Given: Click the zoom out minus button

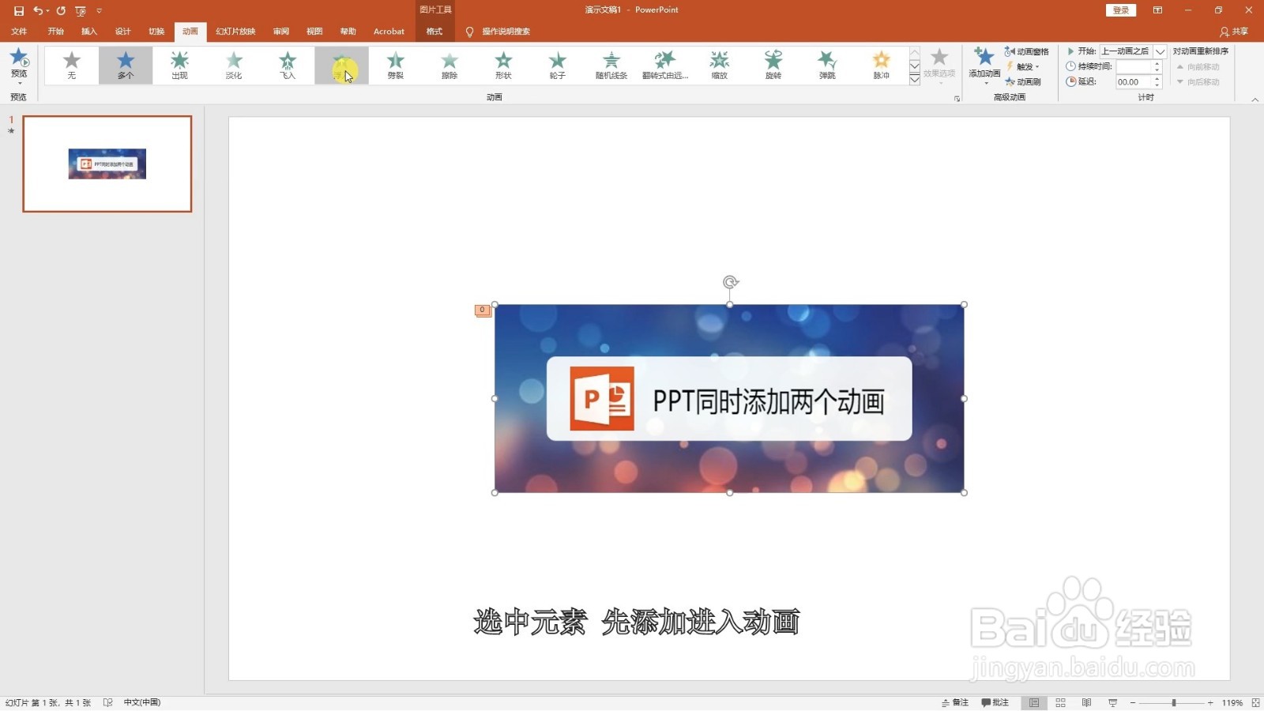Looking at the screenshot, I should [1132, 702].
